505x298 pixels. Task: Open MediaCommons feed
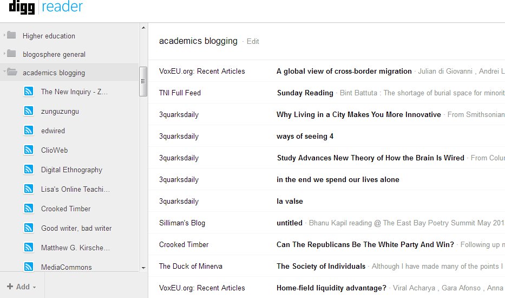[67, 267]
